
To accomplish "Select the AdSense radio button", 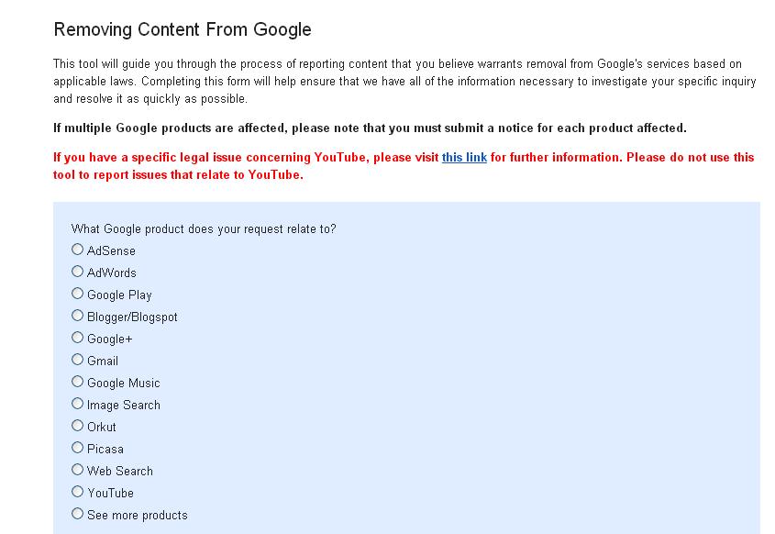I will pyautogui.click(x=78, y=250).
